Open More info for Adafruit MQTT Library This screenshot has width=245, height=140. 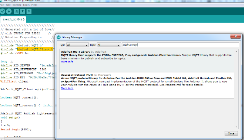click(x=67, y=62)
